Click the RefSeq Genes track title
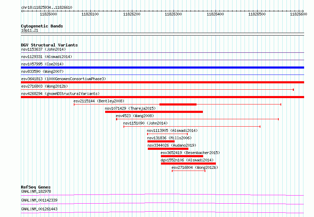Screen dimensions: 314x217 click(x=36, y=187)
